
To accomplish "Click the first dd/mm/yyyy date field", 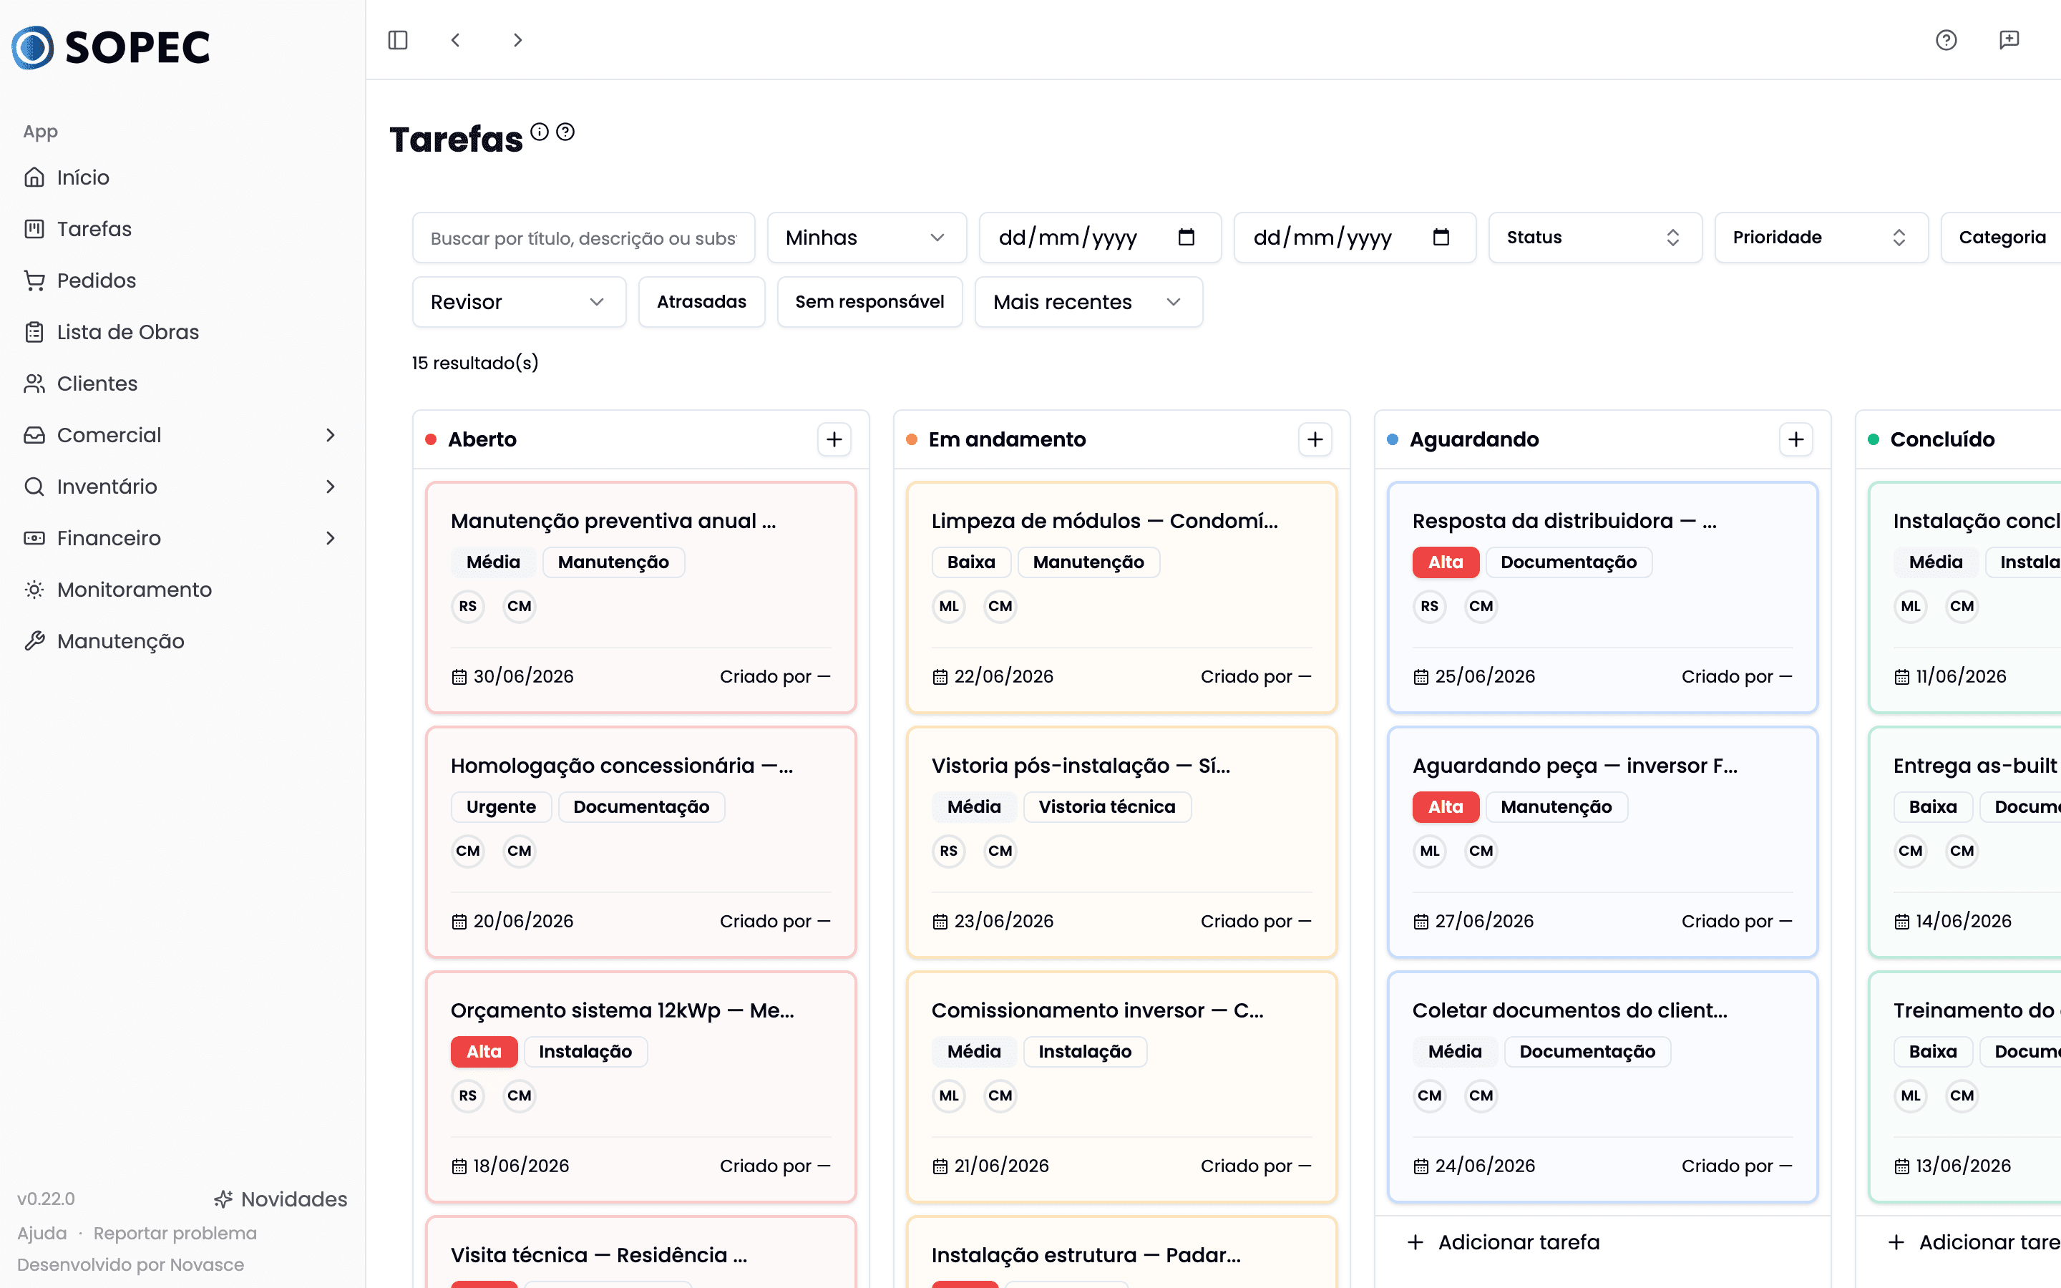I will point(1101,238).
